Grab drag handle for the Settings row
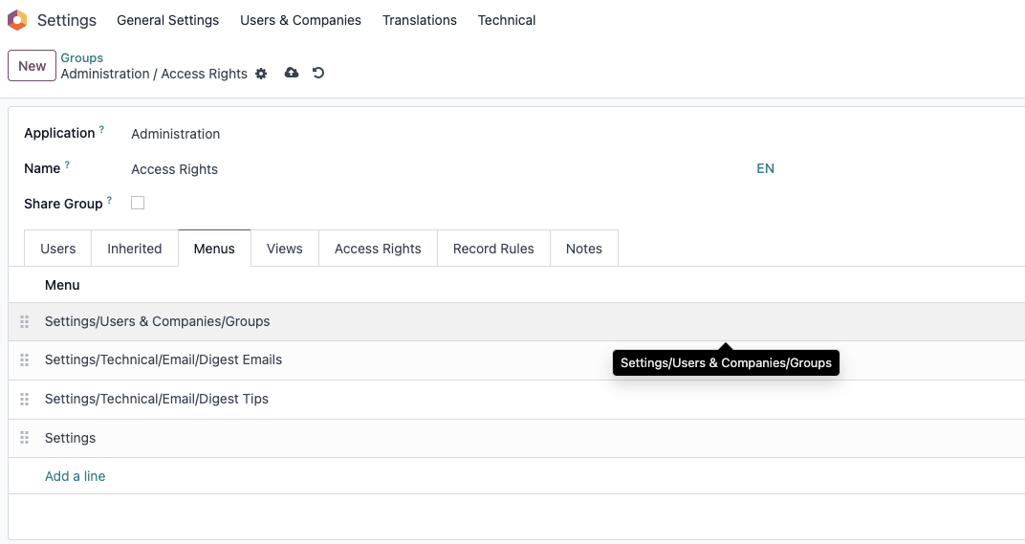The width and height of the screenshot is (1025, 544). coord(24,438)
